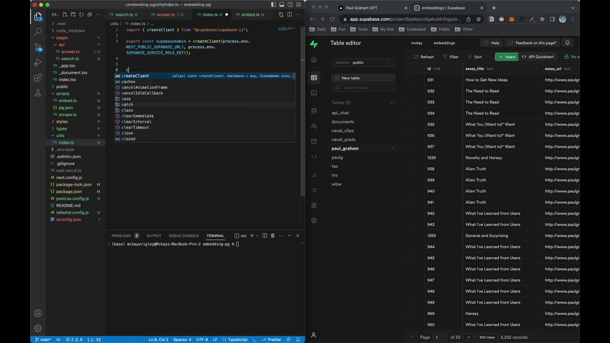Open terminal launch profile dropdown arrow
Screen dimensions: 610x343
pos(258,235)
